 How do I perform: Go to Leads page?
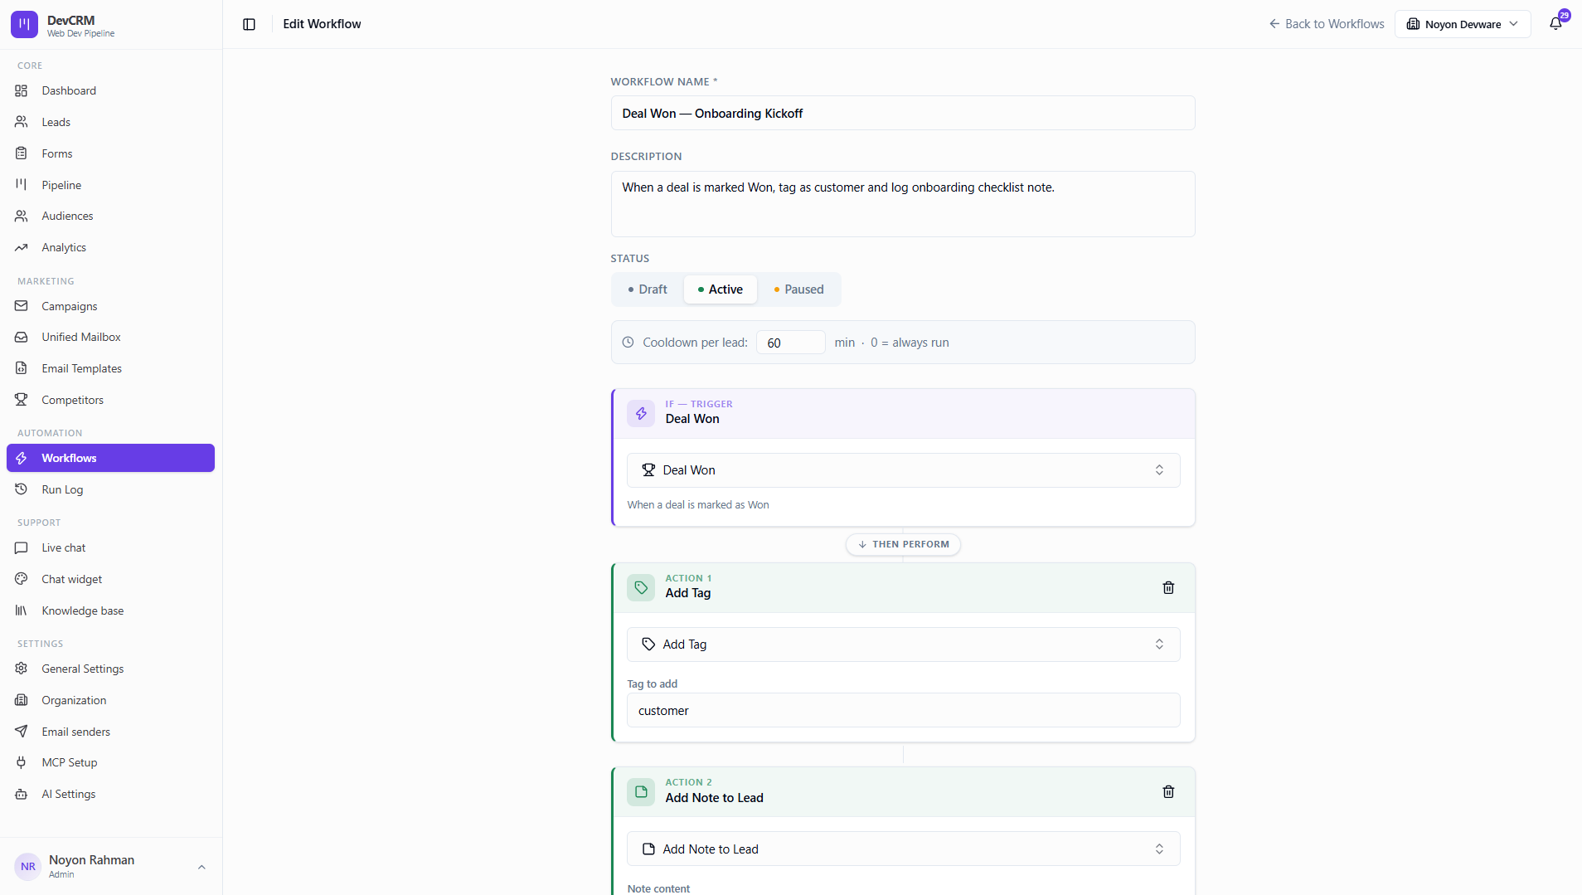click(110, 122)
